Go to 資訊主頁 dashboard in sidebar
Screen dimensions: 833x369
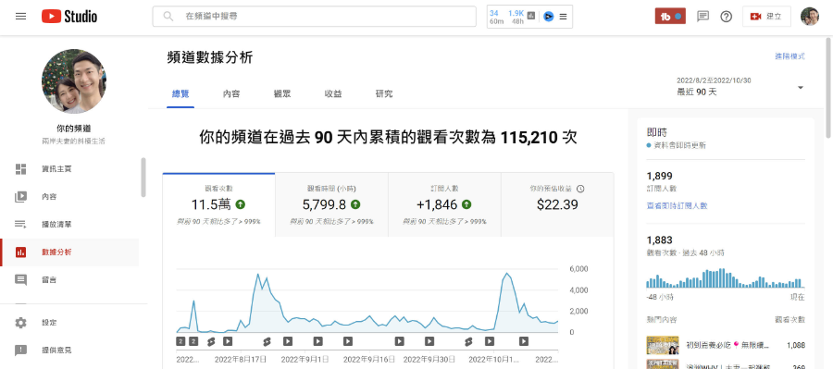tap(69, 169)
